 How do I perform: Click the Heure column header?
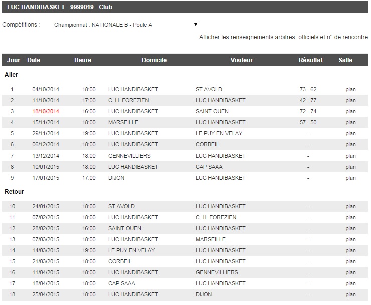(x=83, y=60)
